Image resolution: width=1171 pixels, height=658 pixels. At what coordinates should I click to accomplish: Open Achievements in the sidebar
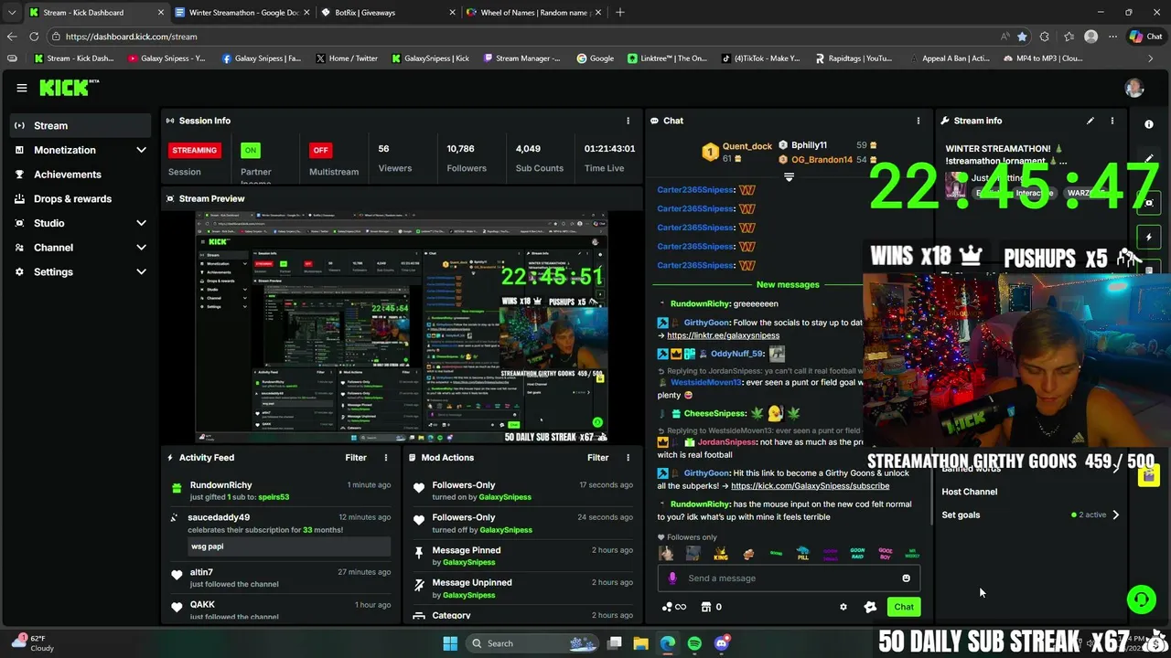pyautogui.click(x=81, y=175)
